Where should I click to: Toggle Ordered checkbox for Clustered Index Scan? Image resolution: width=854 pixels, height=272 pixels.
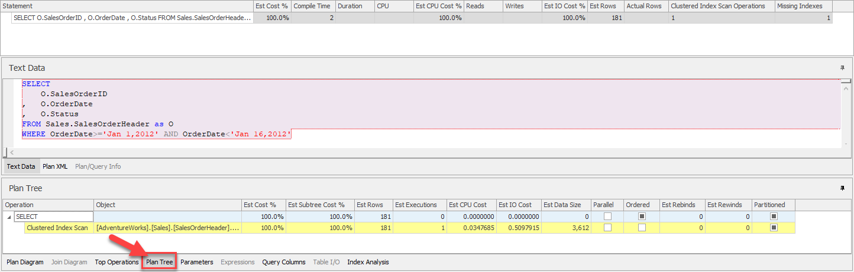642,228
